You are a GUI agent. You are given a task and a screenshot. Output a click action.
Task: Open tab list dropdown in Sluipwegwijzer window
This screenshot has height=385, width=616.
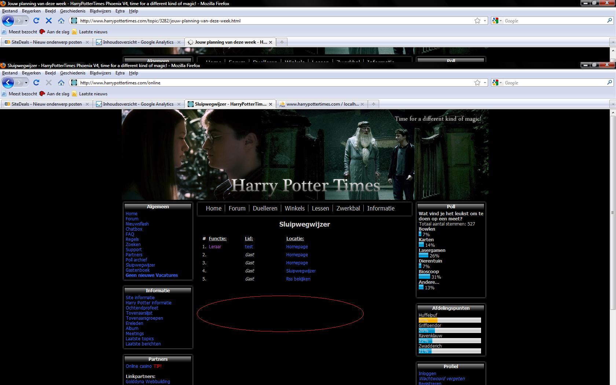pos(613,104)
